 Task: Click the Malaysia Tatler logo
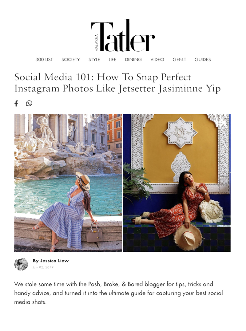[123, 36]
